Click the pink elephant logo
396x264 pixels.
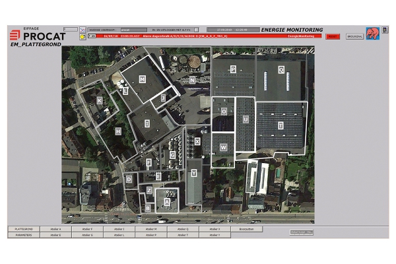coord(372,34)
